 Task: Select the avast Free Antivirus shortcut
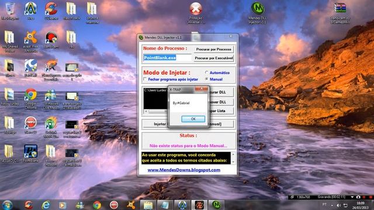(x=30, y=41)
